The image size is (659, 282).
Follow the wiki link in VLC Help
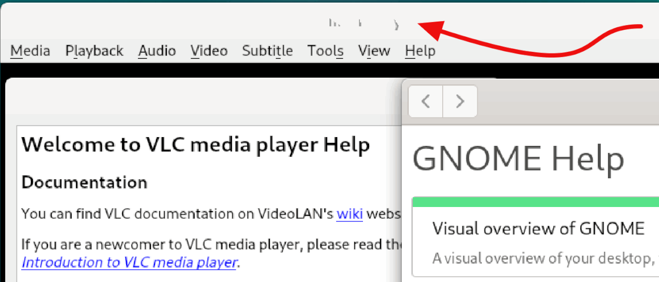(x=350, y=213)
